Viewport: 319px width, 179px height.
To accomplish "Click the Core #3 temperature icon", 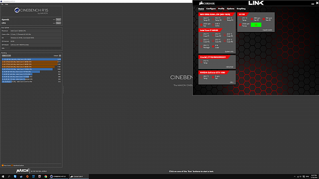I will point(225,35).
